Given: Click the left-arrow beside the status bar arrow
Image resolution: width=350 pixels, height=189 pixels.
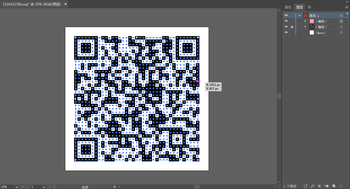Looking at the screenshot, I should pos(119,187).
